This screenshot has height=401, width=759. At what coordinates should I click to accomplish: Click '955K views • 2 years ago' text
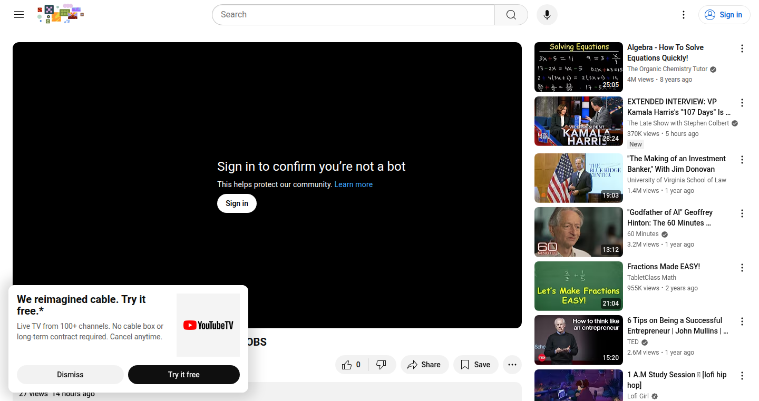point(663,288)
